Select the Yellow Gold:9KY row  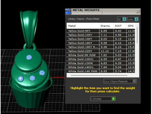pos(101,31)
